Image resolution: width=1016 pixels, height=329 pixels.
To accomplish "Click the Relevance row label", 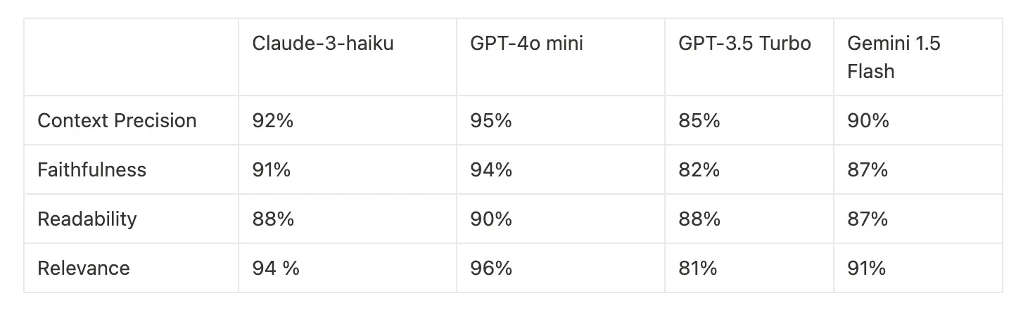I will click(83, 268).
